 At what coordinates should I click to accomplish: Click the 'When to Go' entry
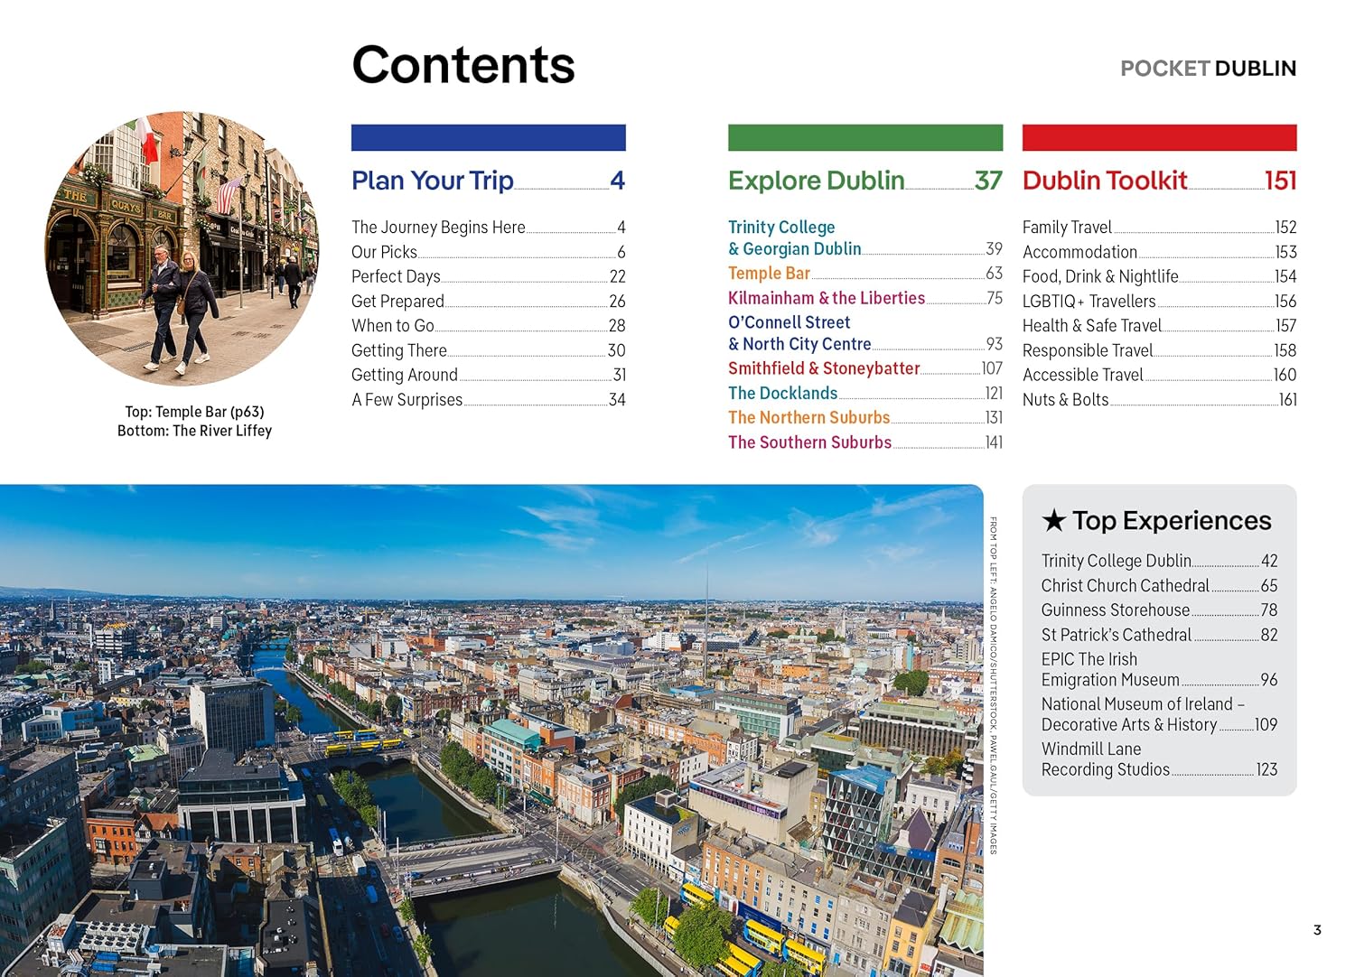pos(489,326)
